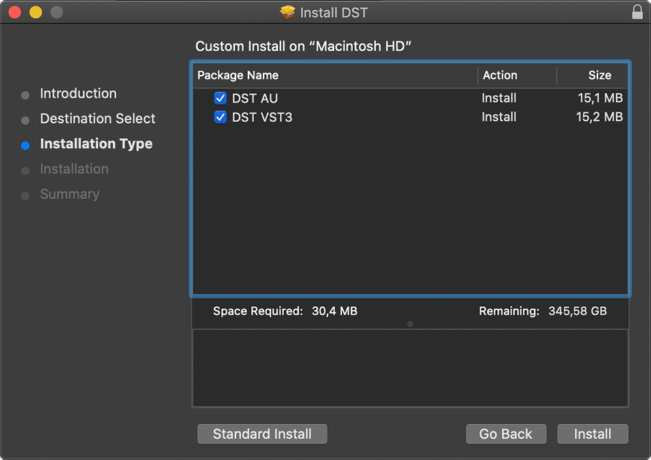Select the Installation Type step
The image size is (651, 460).
96,144
